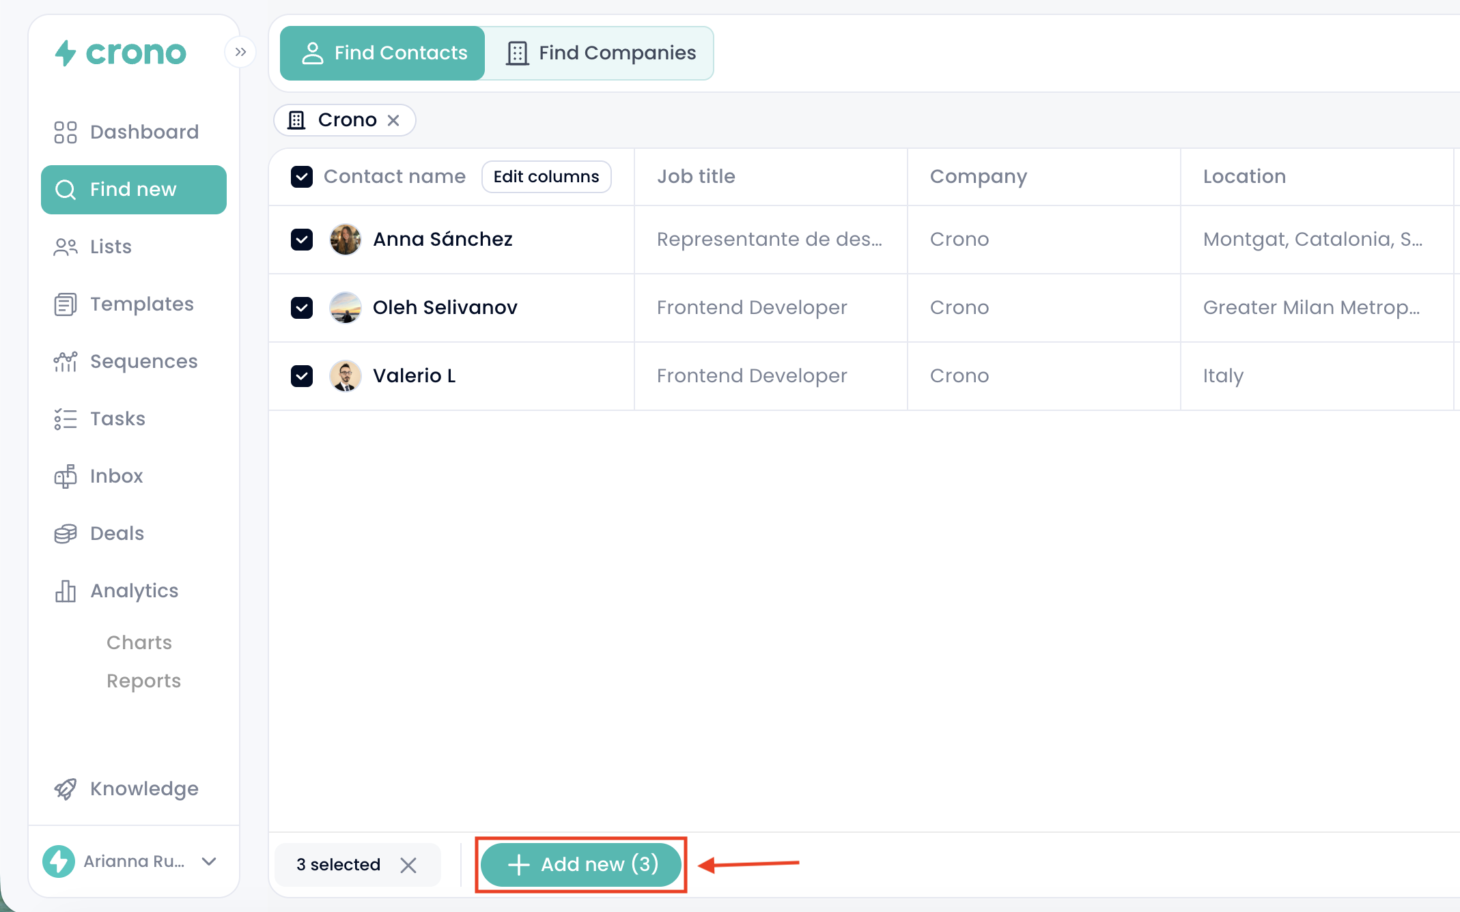1460x912 pixels.
Task: Expand the sidebar with the double chevron
Action: [240, 52]
